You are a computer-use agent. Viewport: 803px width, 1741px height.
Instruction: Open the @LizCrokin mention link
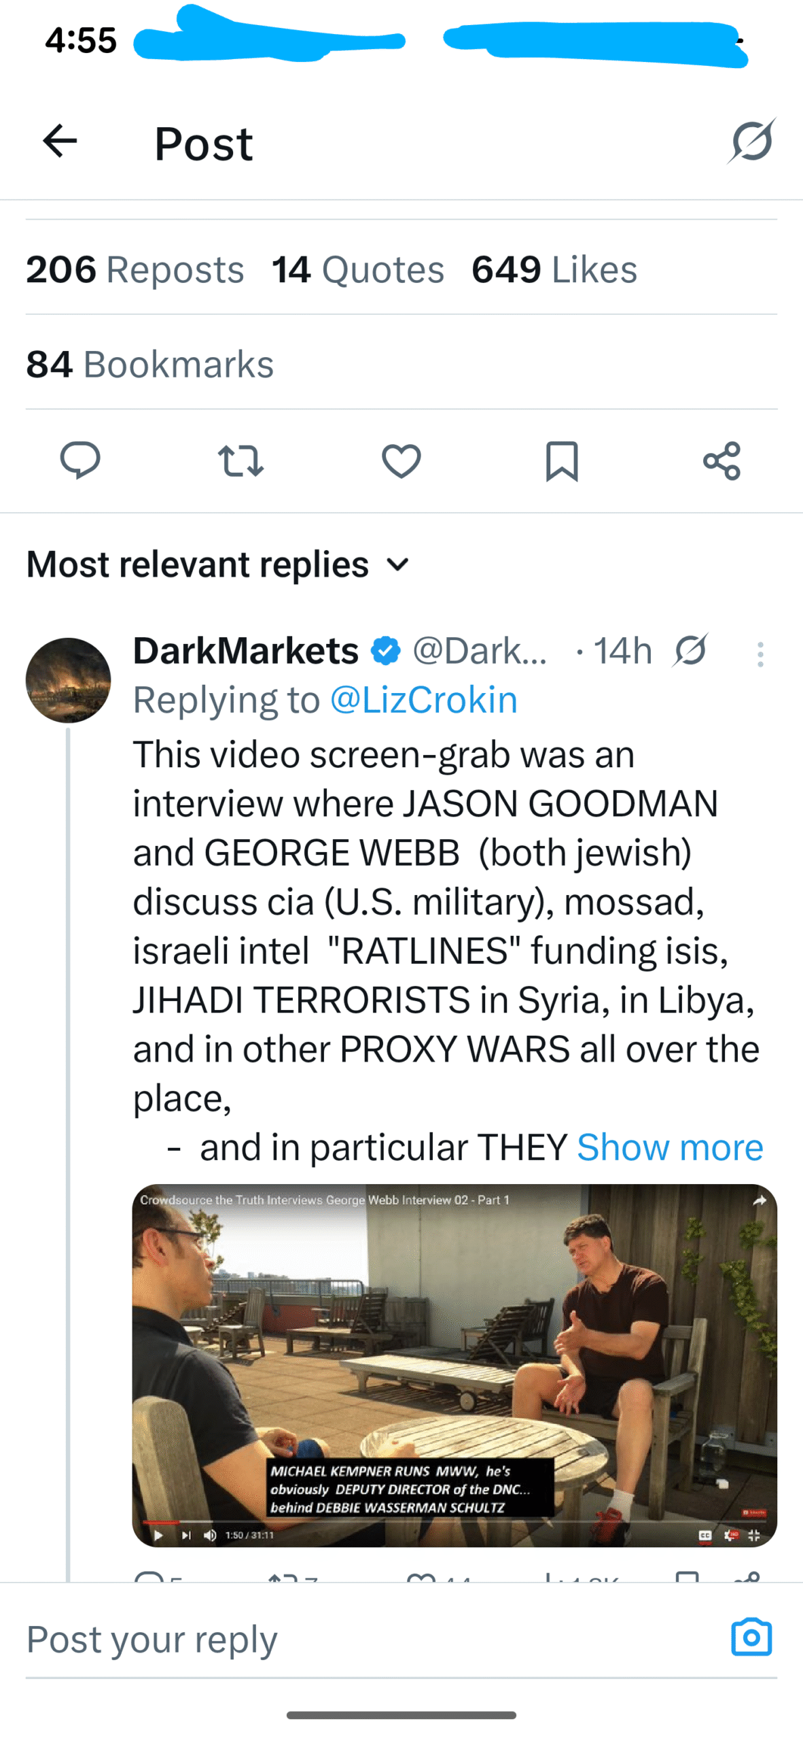tap(423, 700)
